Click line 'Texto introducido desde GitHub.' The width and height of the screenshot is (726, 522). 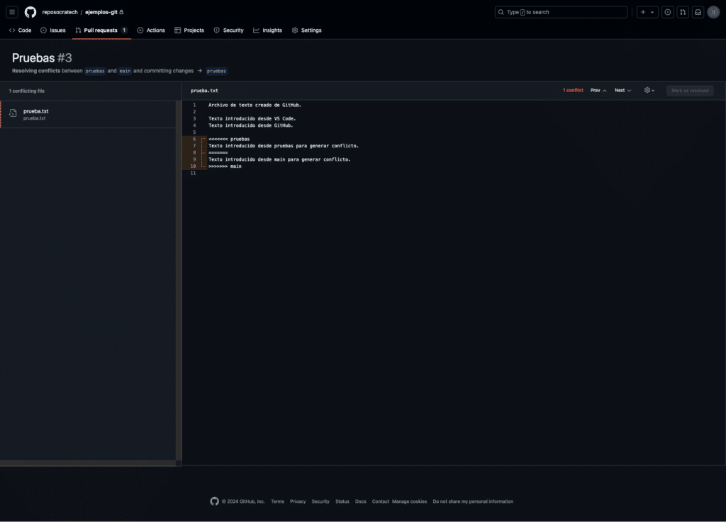[x=250, y=125]
